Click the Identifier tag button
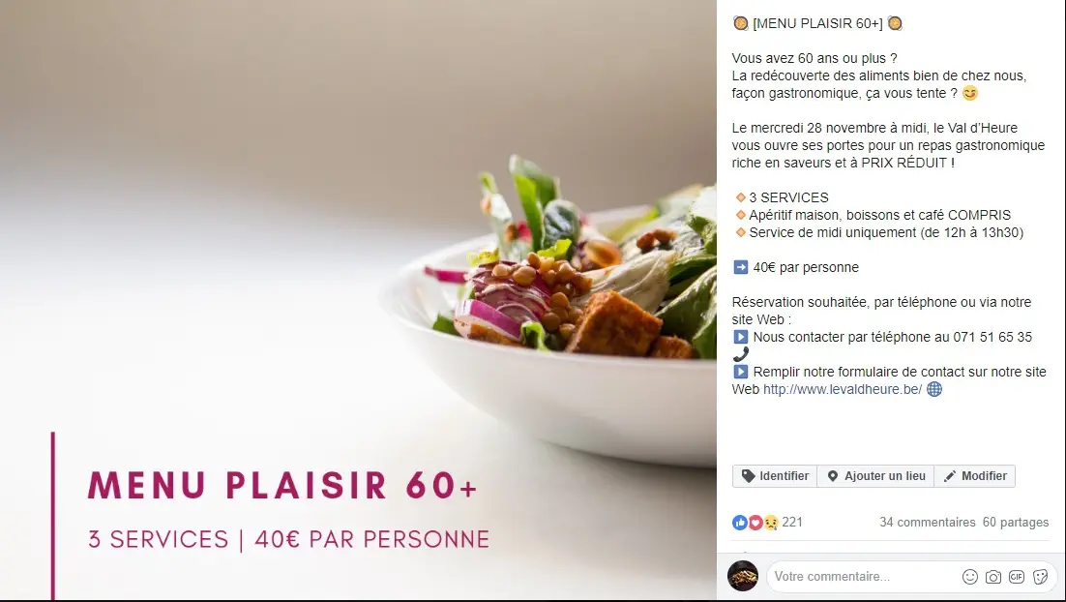Screen dimensions: 1066x602 [774, 476]
